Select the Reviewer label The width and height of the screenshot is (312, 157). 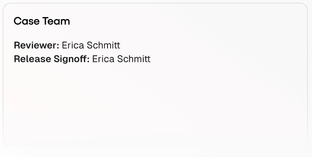[x=36, y=45]
